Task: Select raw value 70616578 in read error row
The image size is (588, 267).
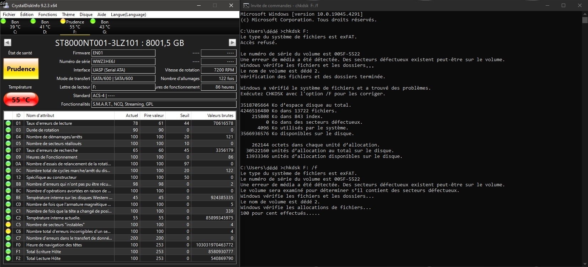Action: tap(223, 123)
